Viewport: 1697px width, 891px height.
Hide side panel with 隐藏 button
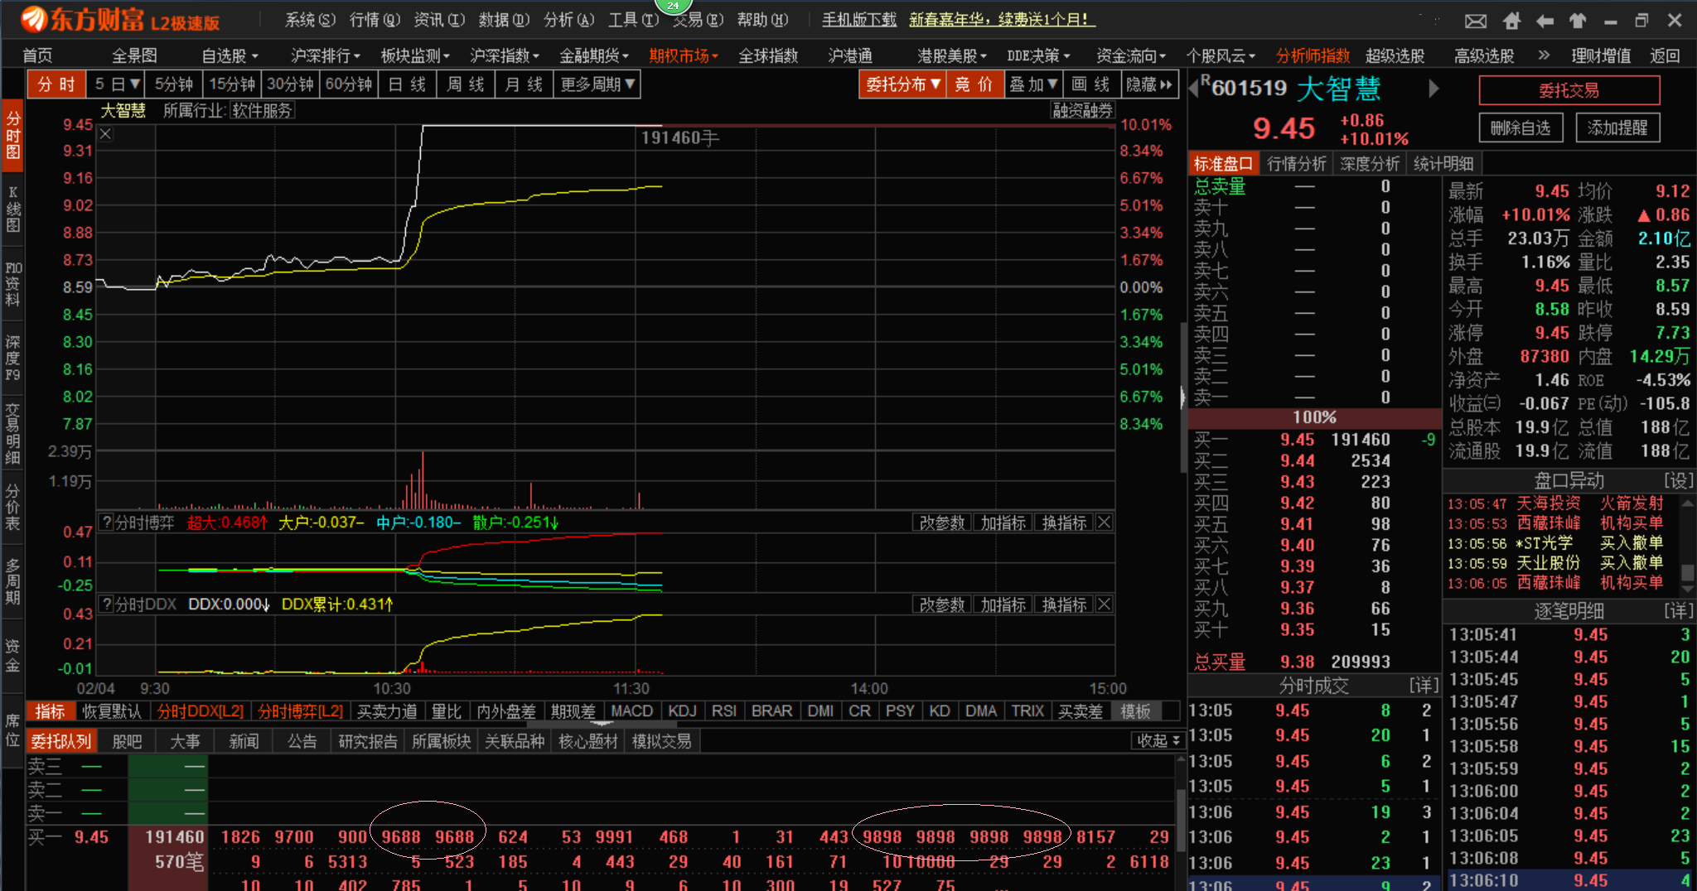tap(1149, 84)
